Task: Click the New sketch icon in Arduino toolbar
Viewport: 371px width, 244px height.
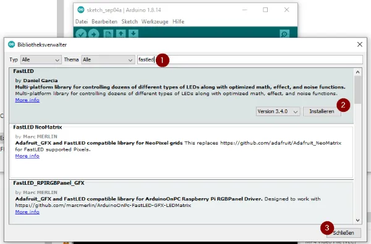Action: (x=108, y=34)
